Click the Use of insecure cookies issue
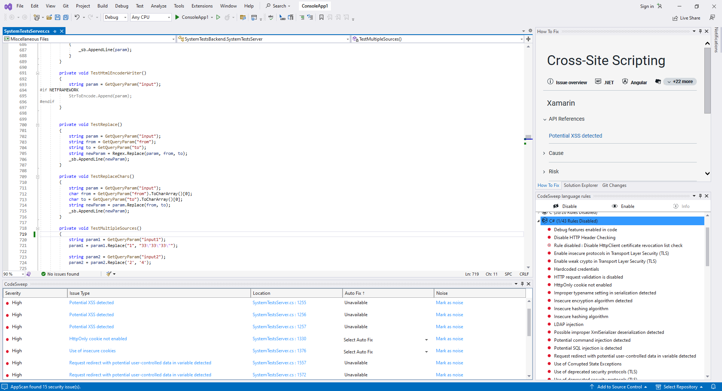The width and height of the screenshot is (722, 391). tap(92, 351)
